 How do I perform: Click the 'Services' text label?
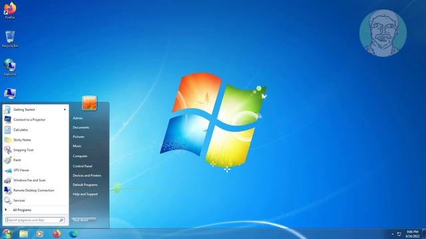point(19,200)
